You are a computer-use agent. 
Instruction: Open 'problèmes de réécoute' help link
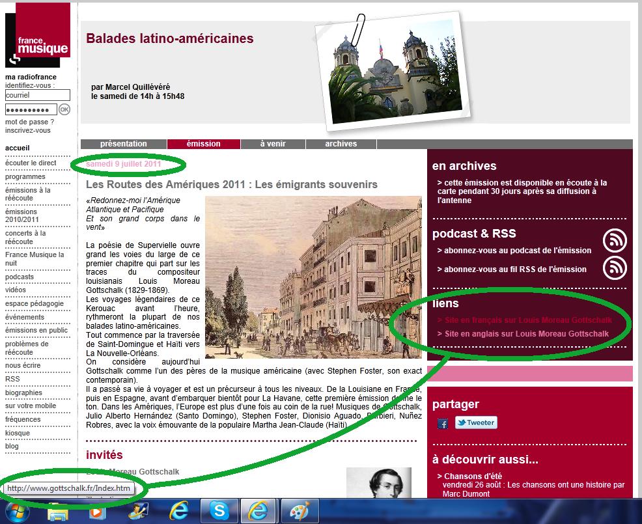pos(27,348)
